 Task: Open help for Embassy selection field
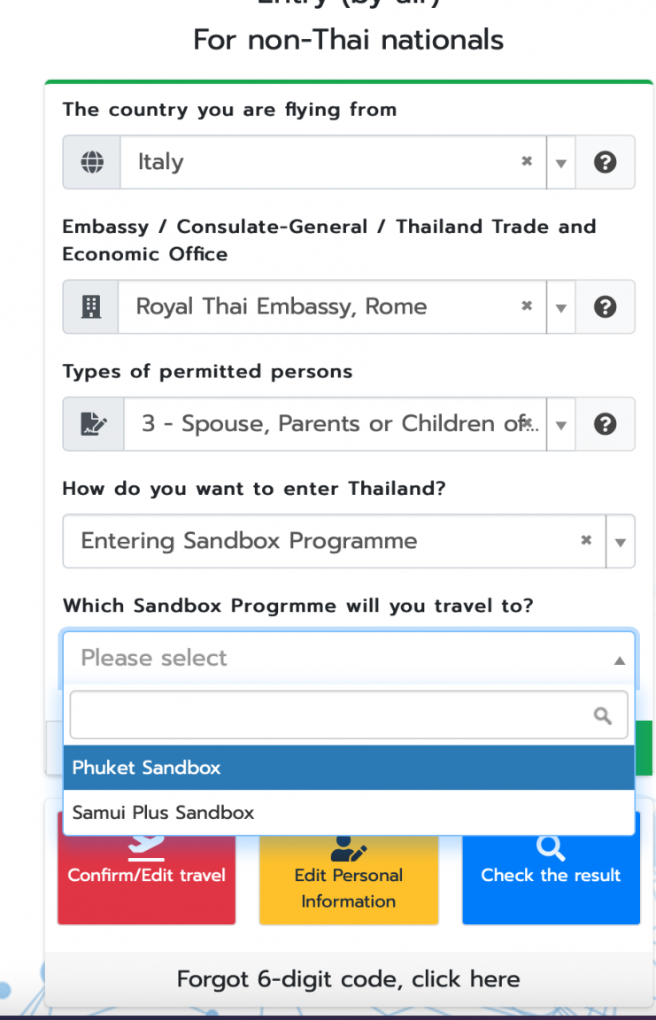coord(605,306)
